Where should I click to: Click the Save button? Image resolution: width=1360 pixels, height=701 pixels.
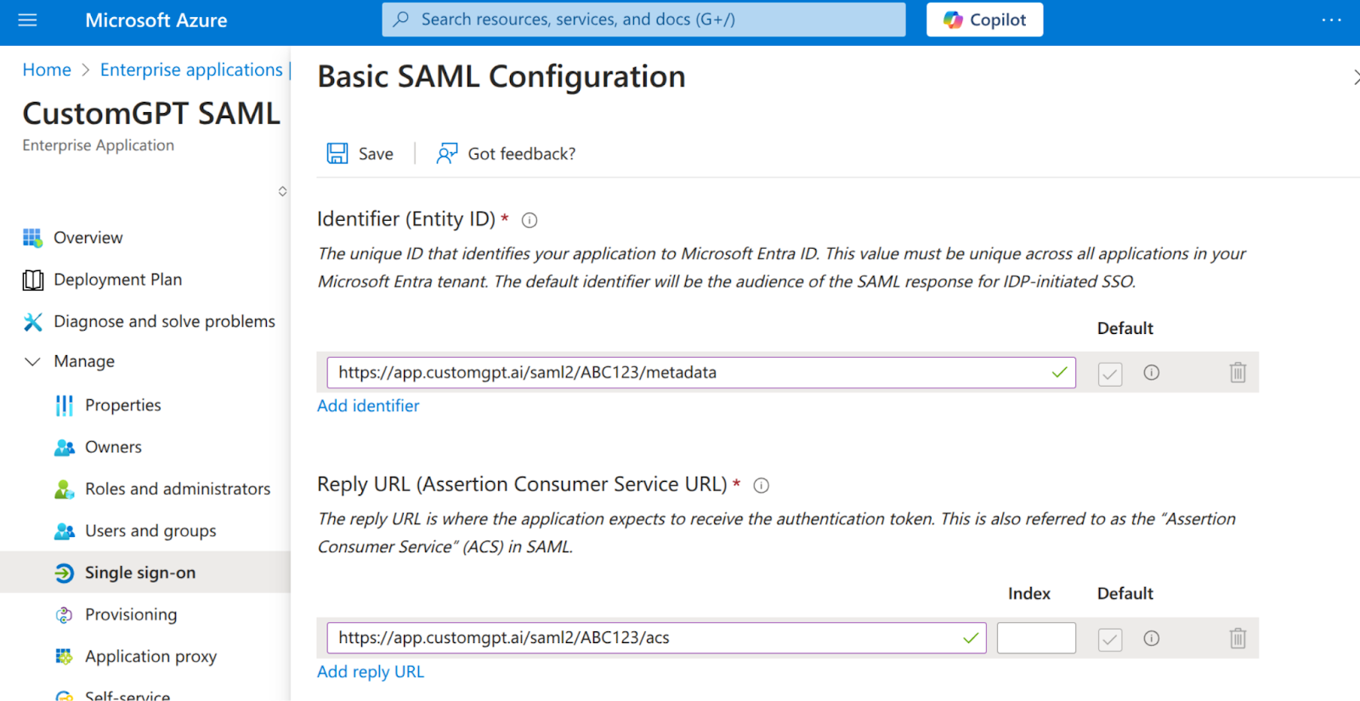click(360, 154)
